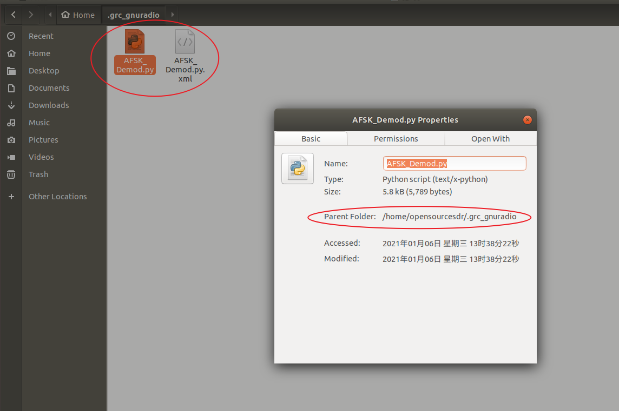The height and width of the screenshot is (411, 619).
Task: Click the Python script icon in the properties dialog
Action: [x=297, y=168]
